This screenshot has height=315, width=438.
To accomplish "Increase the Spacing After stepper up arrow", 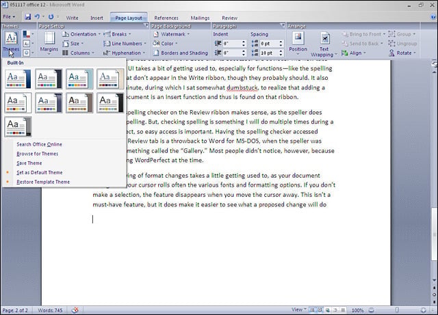I will coord(281,51).
